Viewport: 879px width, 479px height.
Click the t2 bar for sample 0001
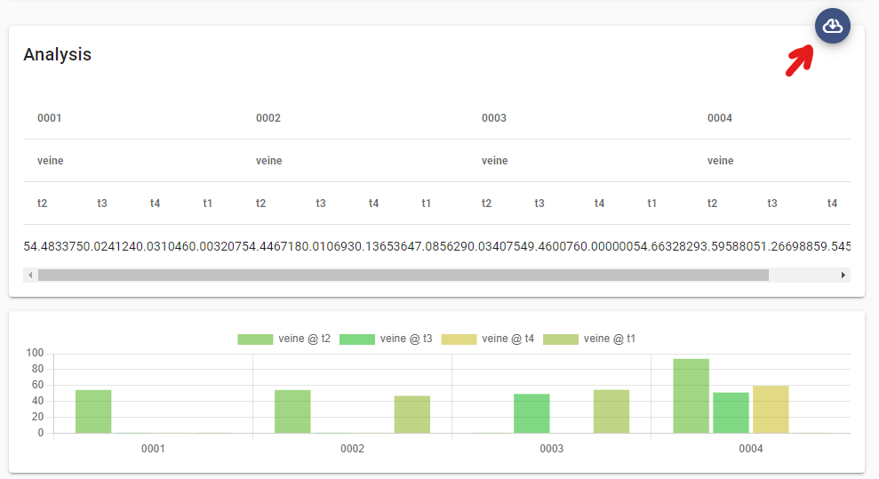click(x=93, y=411)
